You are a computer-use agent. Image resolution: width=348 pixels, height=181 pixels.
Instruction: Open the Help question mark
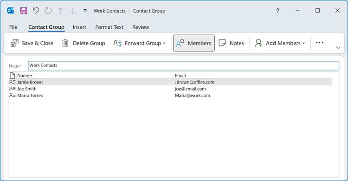[277, 11]
